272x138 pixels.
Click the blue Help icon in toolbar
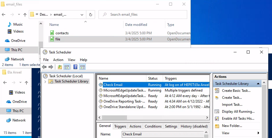pyautogui.click(x=75, y=67)
